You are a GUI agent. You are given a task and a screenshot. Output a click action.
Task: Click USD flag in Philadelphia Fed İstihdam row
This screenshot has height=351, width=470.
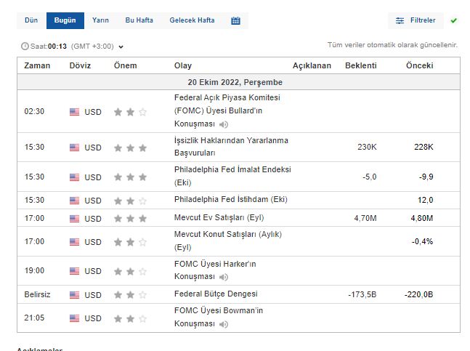click(74, 201)
